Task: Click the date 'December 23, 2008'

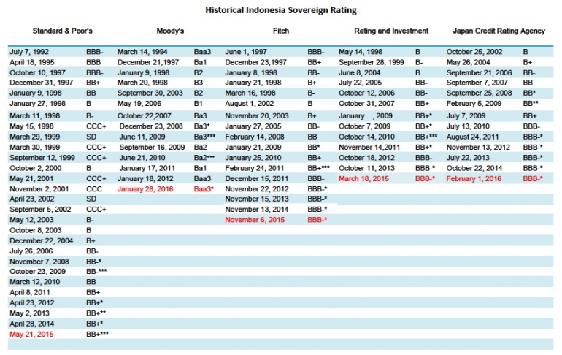Action: (x=151, y=126)
